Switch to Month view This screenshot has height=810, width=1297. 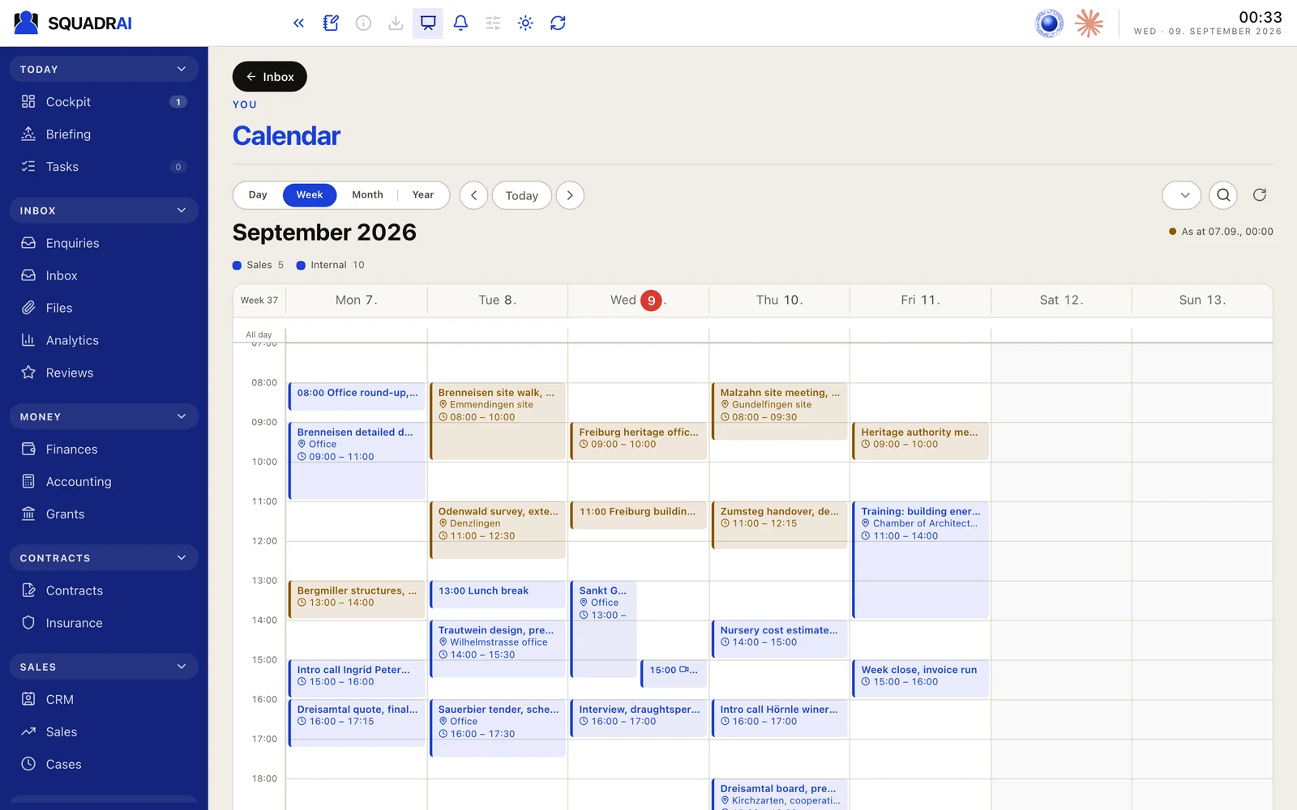367,195
